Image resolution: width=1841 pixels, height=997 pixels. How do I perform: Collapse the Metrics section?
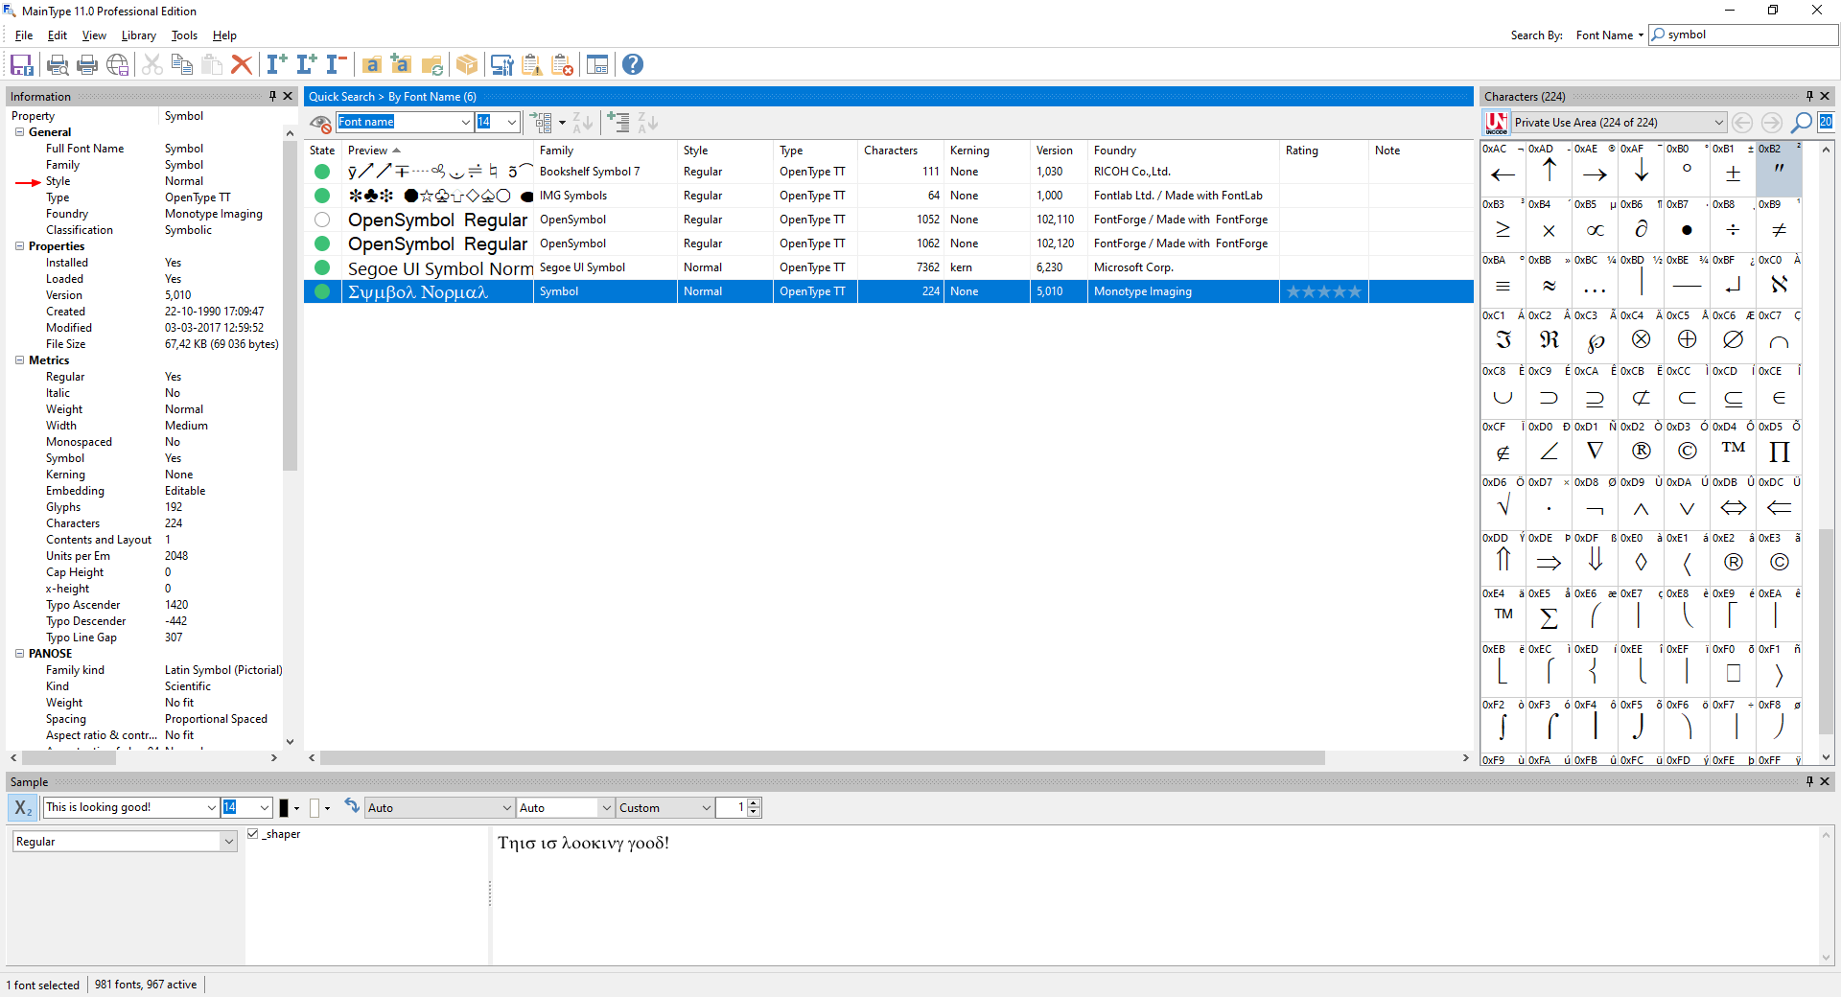click(x=19, y=360)
